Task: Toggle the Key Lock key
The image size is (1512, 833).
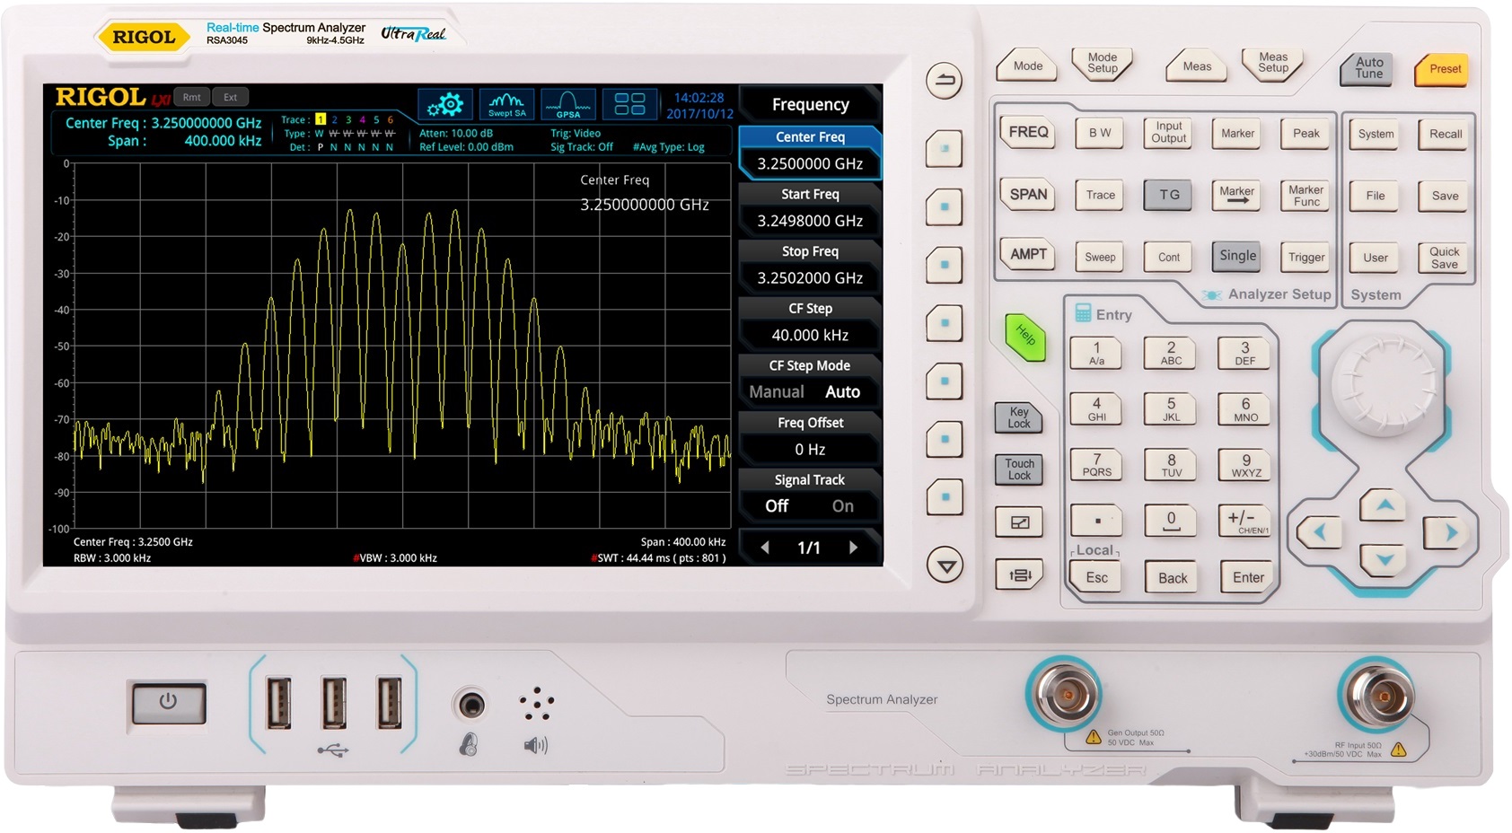Action: [1019, 418]
